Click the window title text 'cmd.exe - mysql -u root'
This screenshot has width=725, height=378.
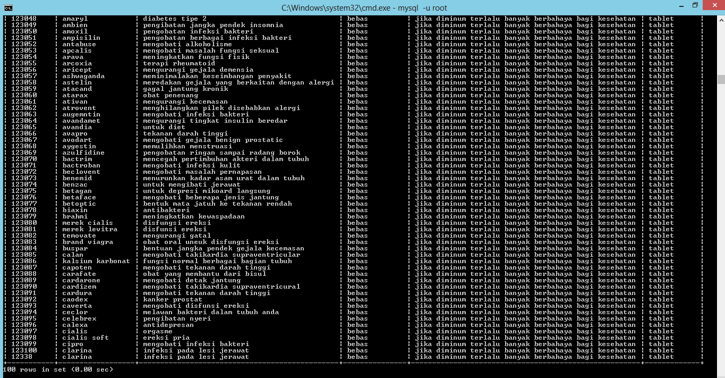(x=364, y=7)
